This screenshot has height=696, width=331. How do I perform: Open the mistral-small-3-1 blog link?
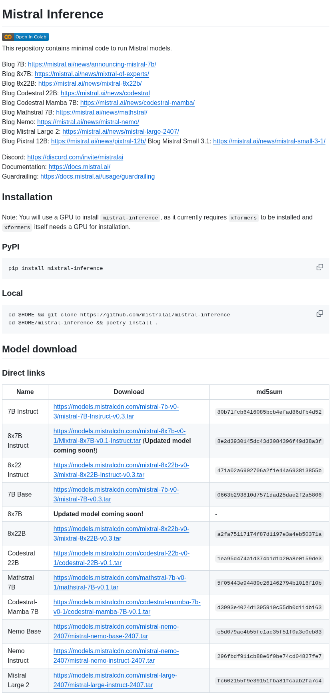pyautogui.click(x=269, y=141)
